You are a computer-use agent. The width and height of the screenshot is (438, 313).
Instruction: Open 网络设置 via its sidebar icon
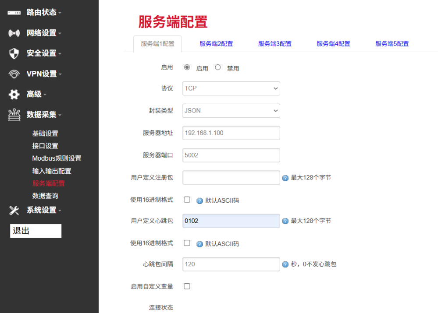13,33
